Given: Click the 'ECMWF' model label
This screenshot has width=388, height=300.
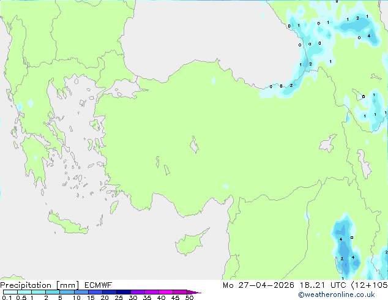Looking at the screenshot, I should pos(99,285).
